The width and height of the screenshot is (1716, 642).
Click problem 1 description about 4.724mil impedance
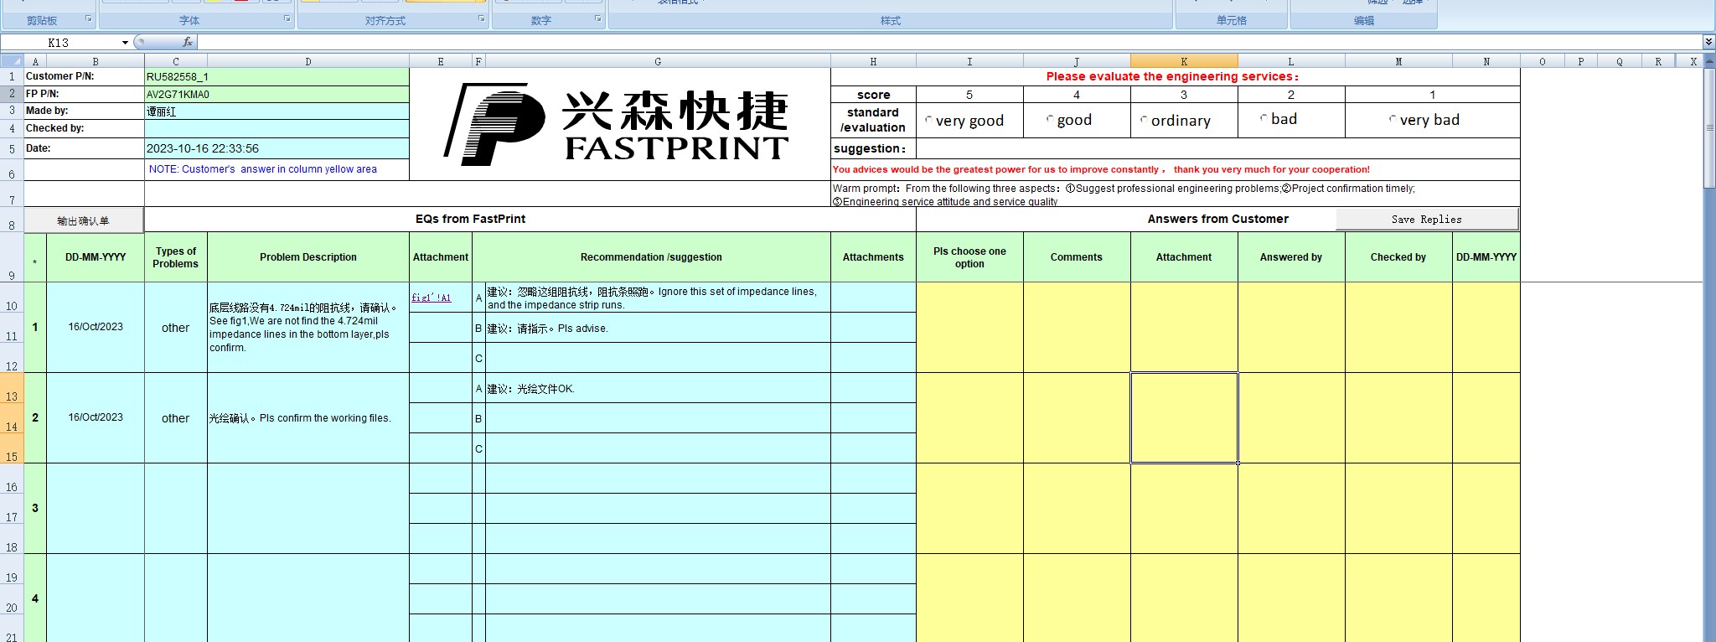pyautogui.click(x=308, y=328)
